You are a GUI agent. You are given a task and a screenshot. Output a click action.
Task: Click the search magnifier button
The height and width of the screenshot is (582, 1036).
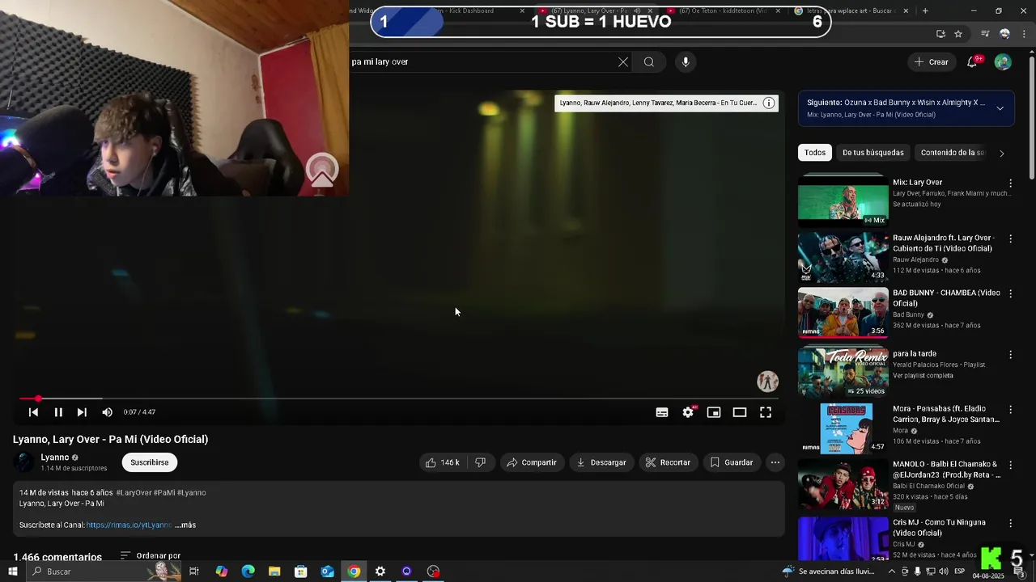pyautogui.click(x=649, y=62)
